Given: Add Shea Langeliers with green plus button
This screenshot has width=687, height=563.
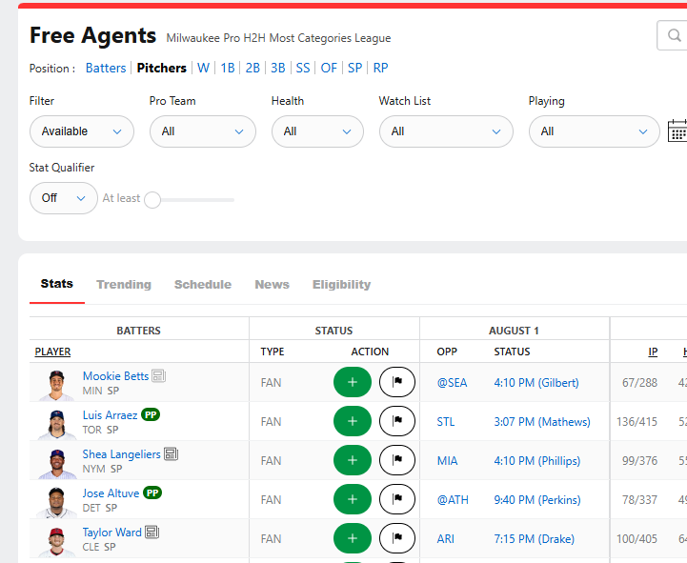Looking at the screenshot, I should tap(353, 460).
